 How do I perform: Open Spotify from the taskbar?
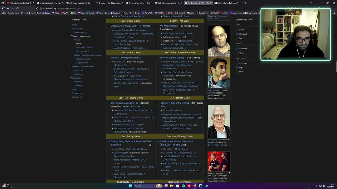pyautogui.click(x=183, y=186)
